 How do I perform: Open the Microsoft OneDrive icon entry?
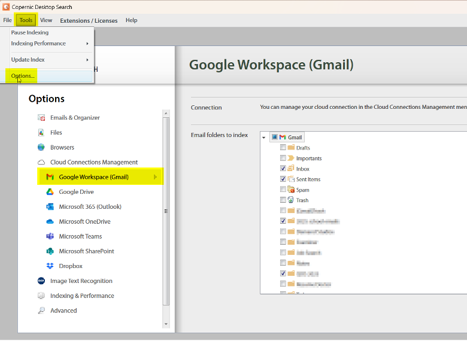[50, 221]
